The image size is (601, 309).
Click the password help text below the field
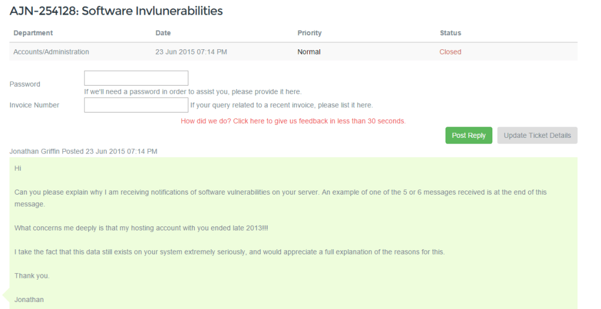pos(193,92)
